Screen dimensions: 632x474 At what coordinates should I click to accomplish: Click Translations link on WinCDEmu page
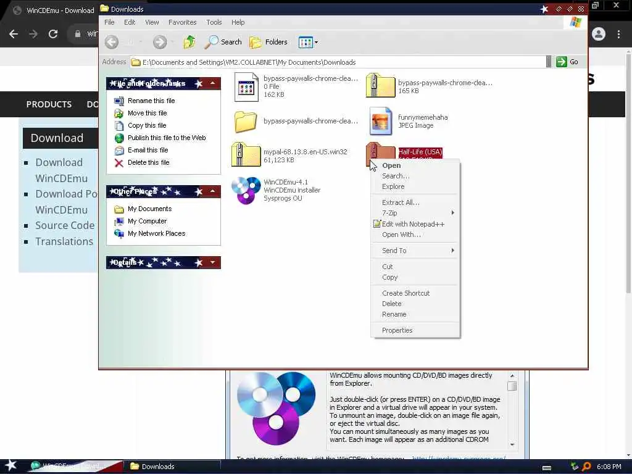click(64, 241)
